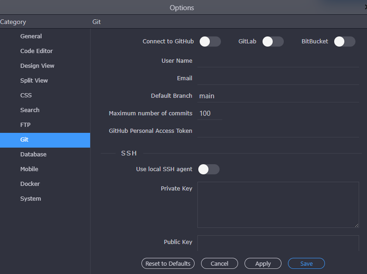
Task: Click the User Name input field
Action: pos(278,61)
